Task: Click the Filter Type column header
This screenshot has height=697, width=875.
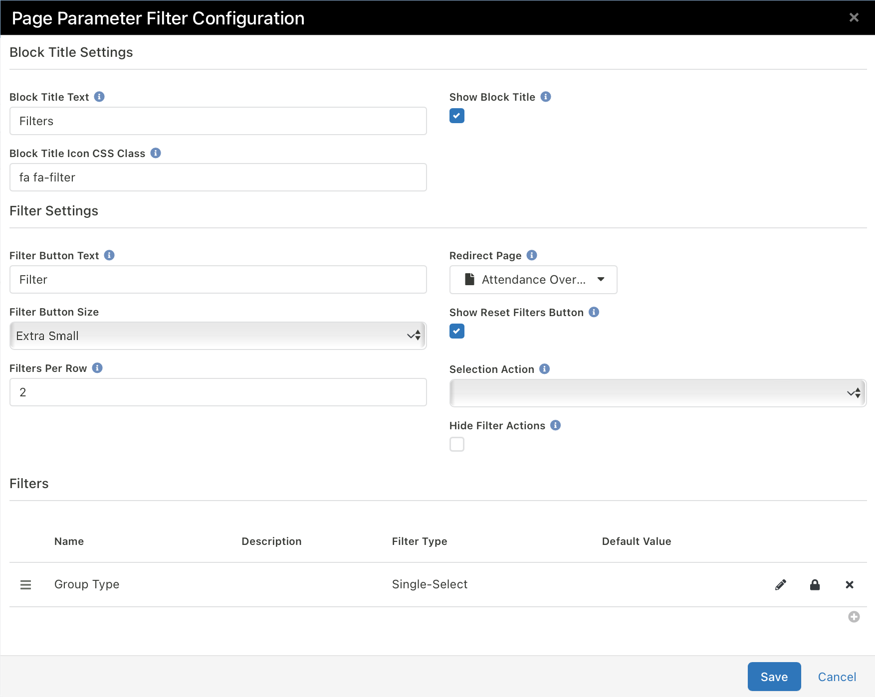Action: click(420, 541)
